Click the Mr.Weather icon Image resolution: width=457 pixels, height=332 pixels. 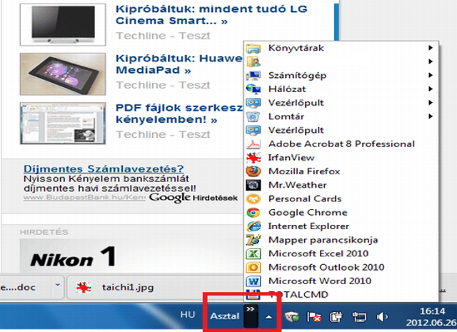tap(253, 185)
